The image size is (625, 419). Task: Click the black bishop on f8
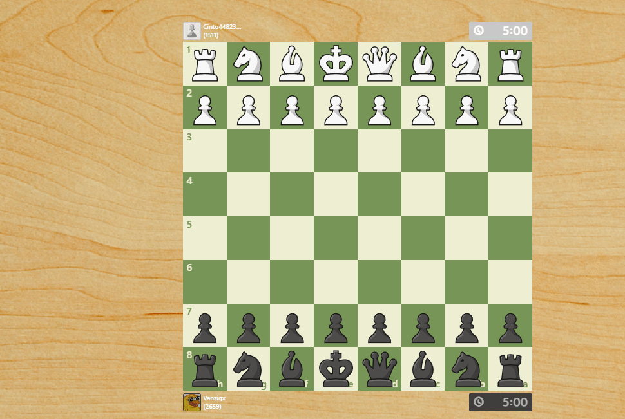tap(292, 369)
